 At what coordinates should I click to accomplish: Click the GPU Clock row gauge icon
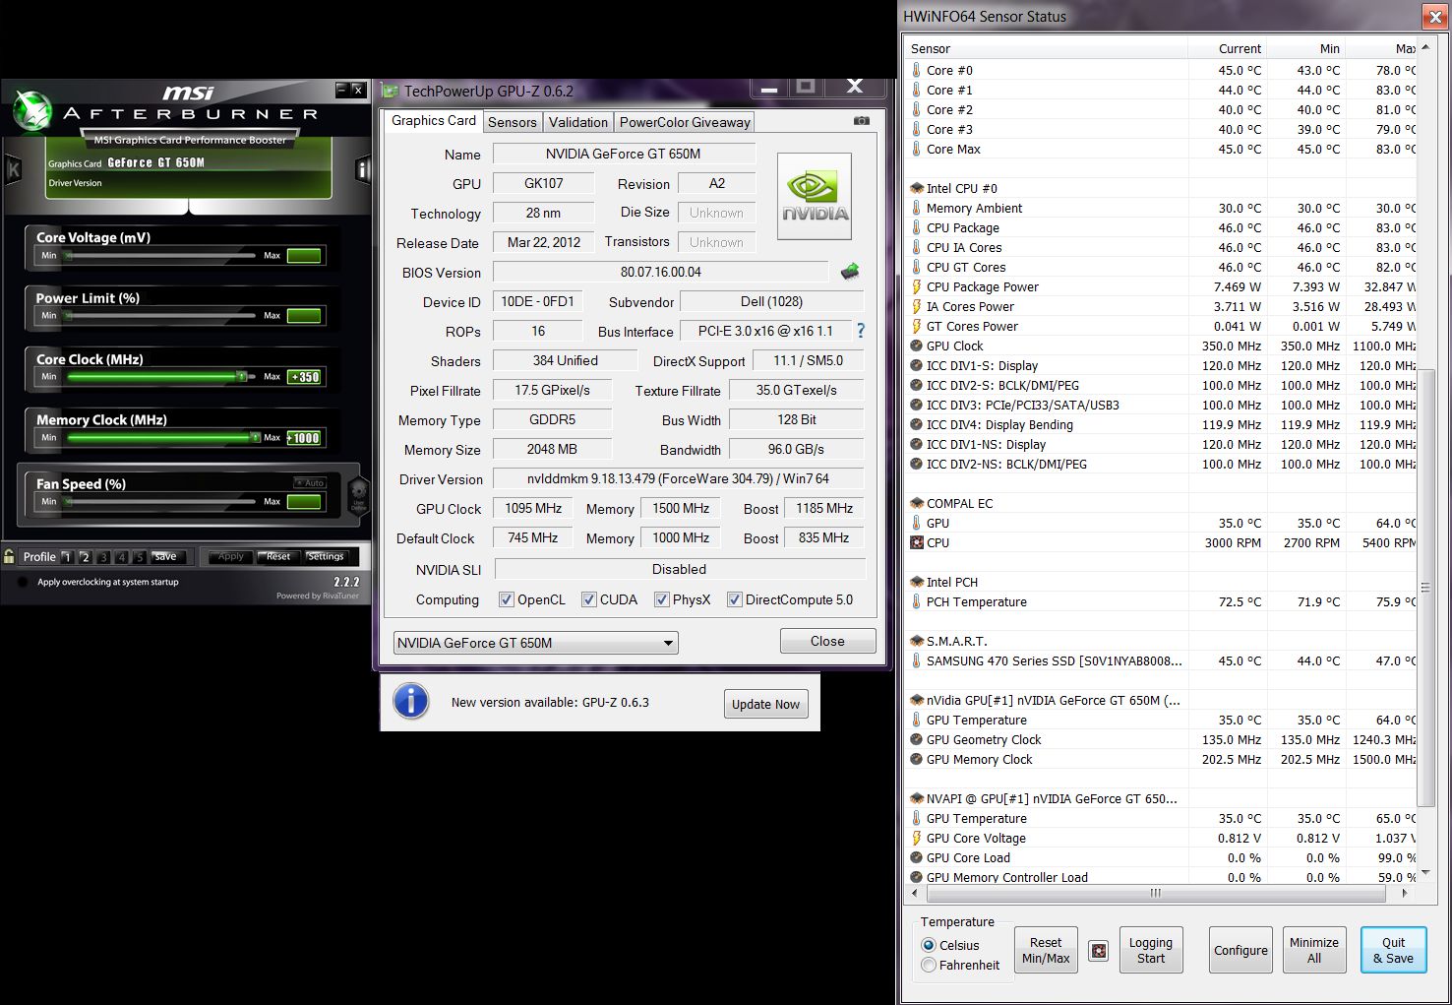[x=917, y=345]
